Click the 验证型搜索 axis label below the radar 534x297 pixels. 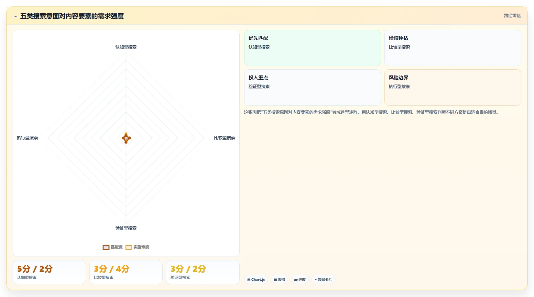(126, 228)
